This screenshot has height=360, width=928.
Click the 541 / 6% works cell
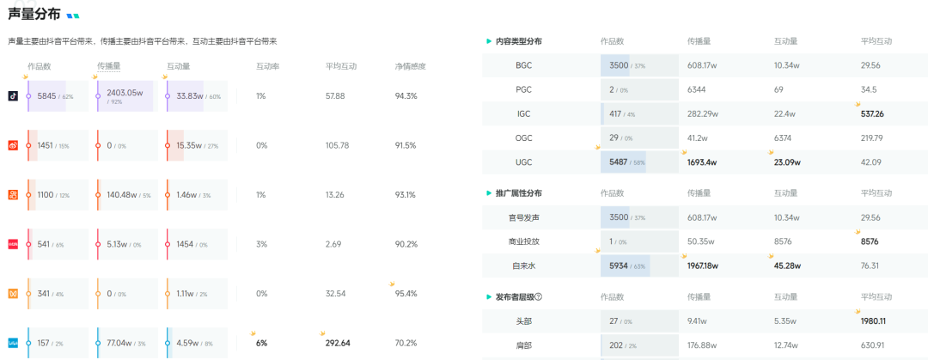[x=58, y=244]
